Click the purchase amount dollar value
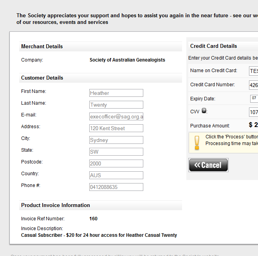 pyautogui.click(x=253, y=125)
